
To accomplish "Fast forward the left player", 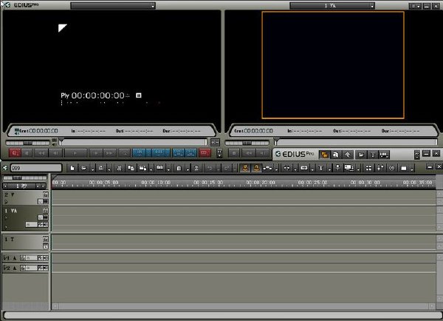I will click(109, 153).
